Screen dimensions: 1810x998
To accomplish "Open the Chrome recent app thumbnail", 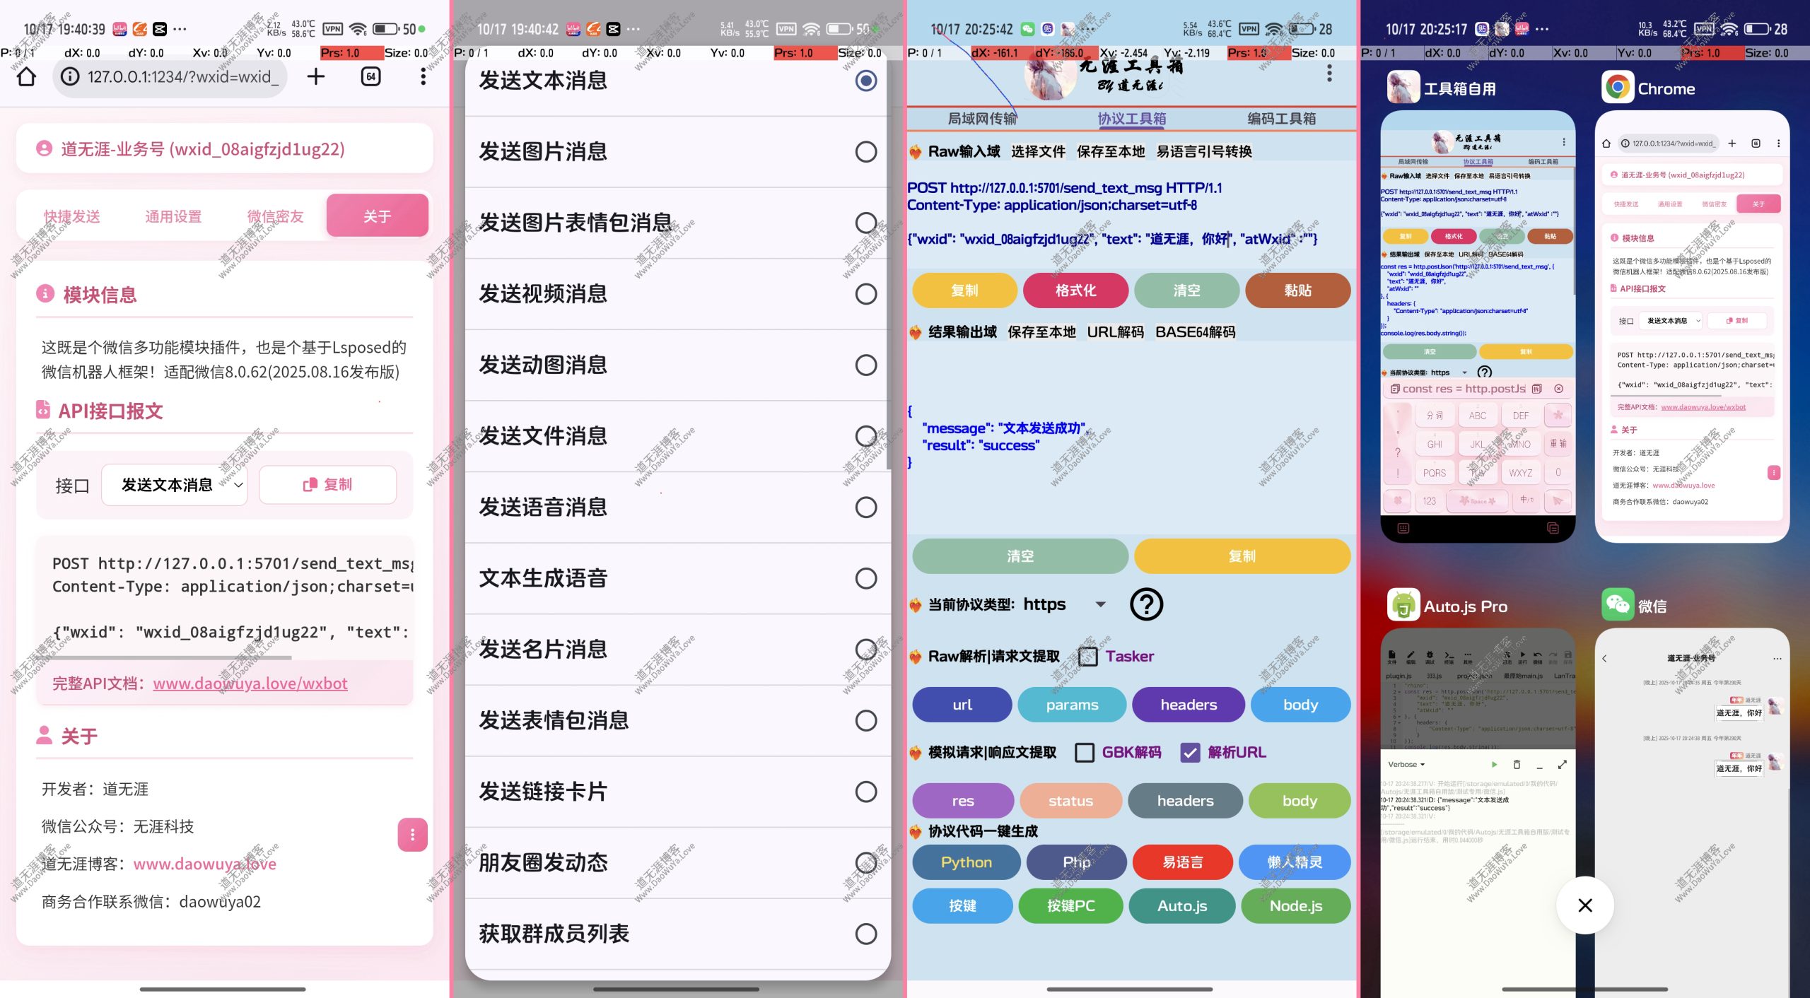I will pos(1691,325).
